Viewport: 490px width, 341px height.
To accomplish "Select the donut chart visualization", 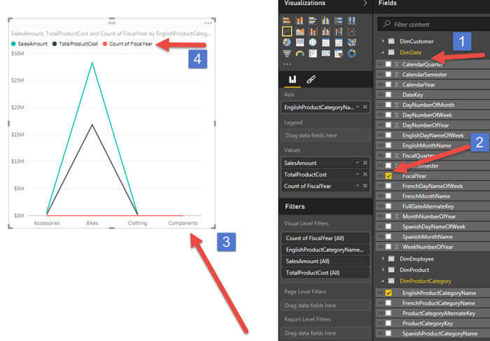I will coord(352,54).
